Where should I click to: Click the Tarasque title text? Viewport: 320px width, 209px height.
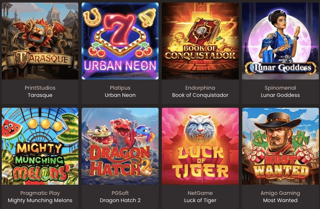click(40, 95)
